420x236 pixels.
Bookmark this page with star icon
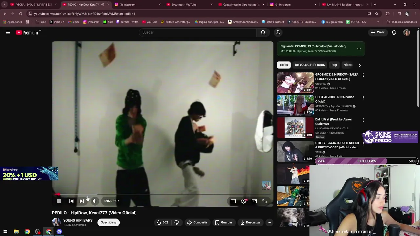pos(377,14)
